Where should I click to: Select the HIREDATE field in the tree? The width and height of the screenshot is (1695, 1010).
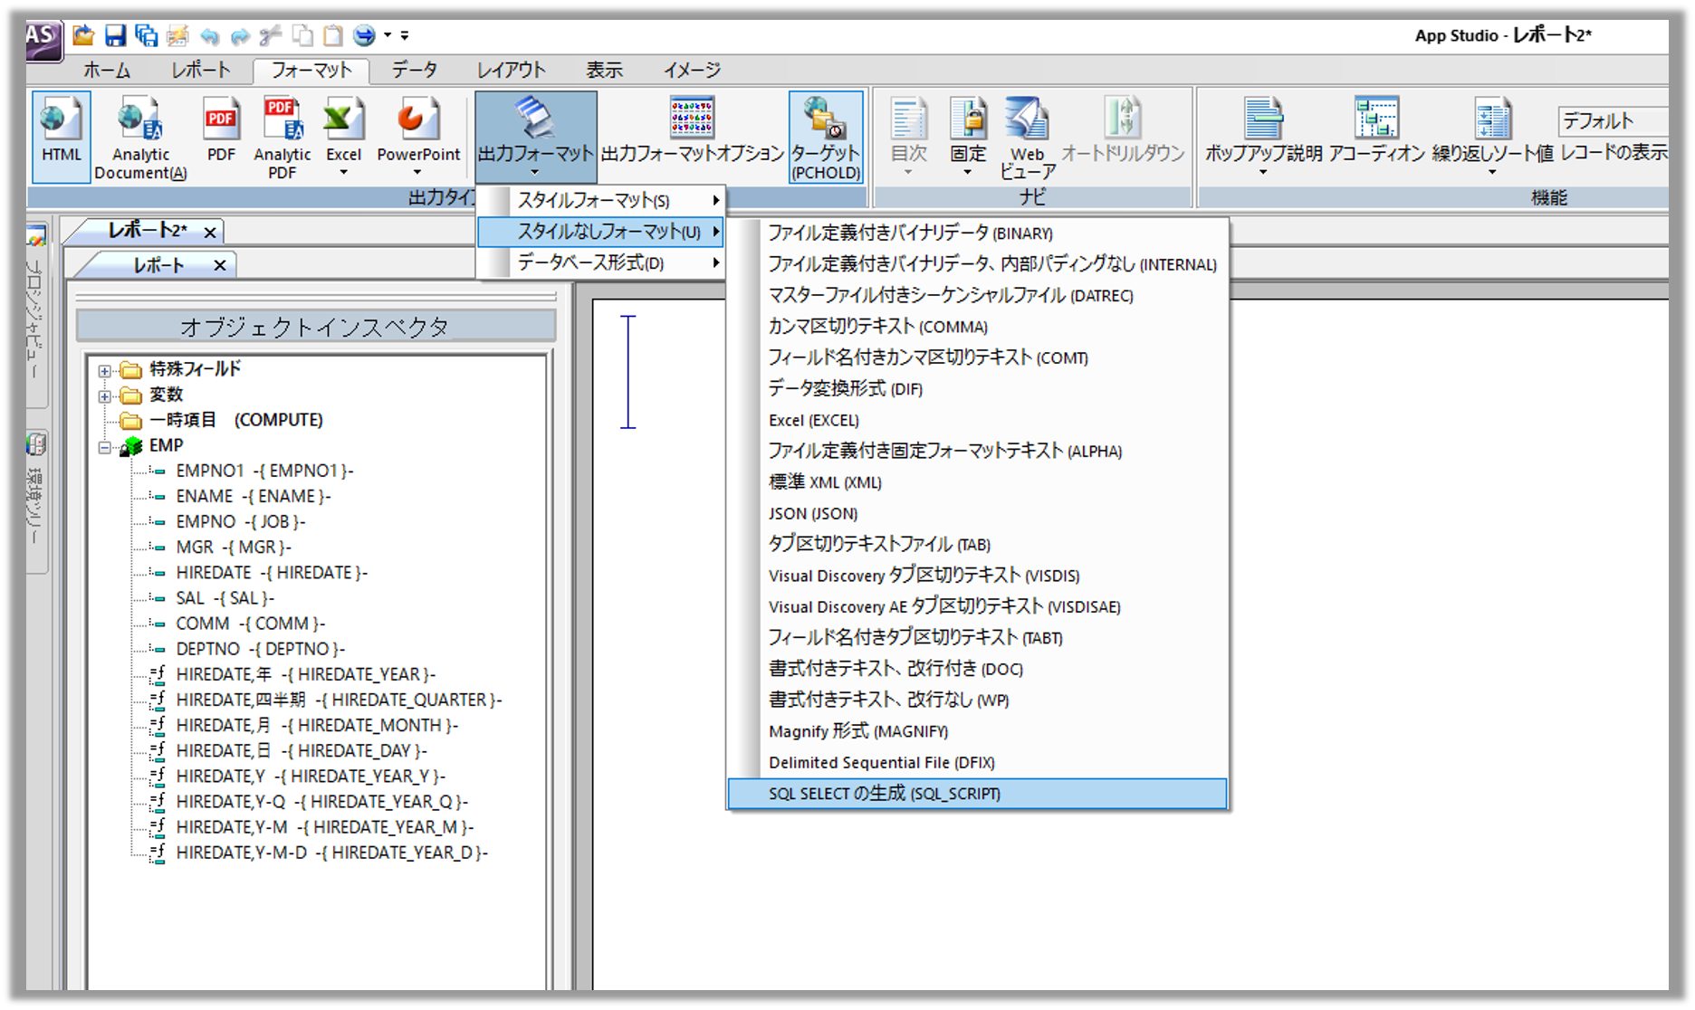pos(214,573)
